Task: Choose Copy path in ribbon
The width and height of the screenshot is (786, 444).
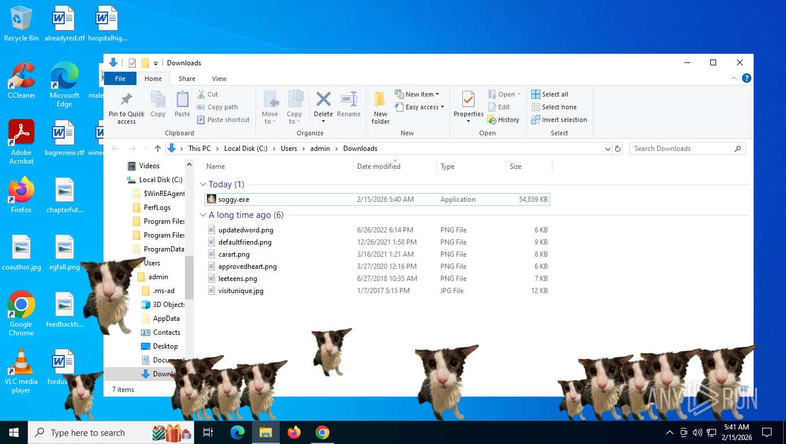Action: click(217, 107)
